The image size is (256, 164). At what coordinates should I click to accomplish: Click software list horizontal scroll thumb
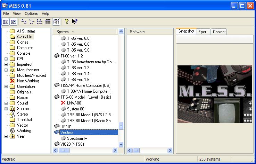click(136, 150)
